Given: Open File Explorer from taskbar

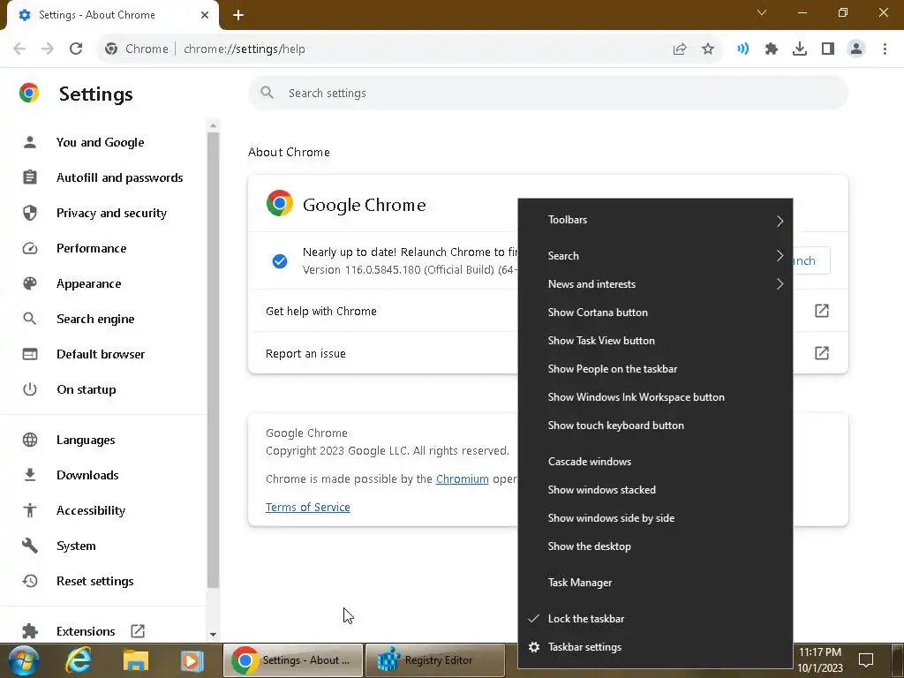Looking at the screenshot, I should tap(135, 660).
